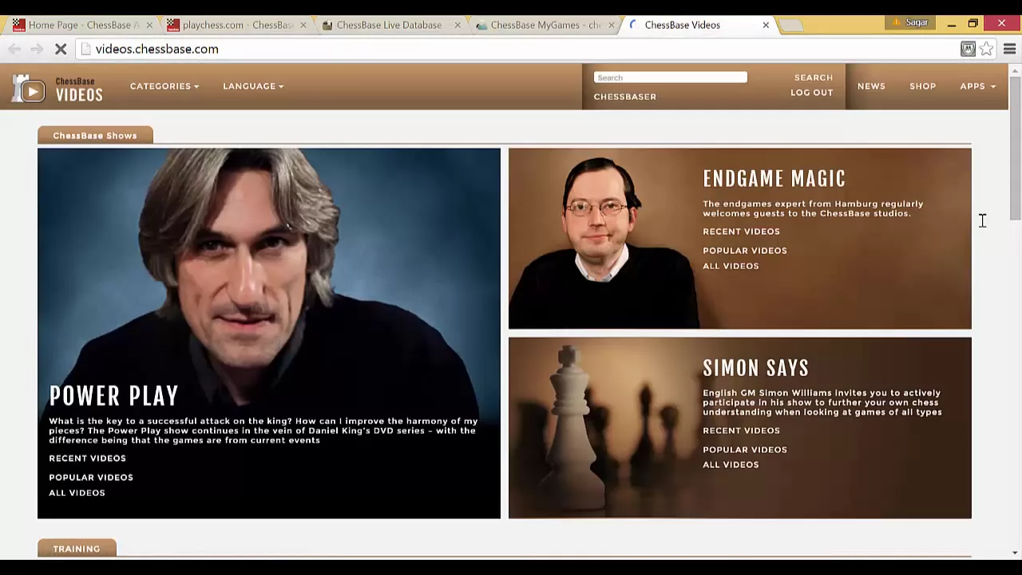
Task: View Endgame Magic popular videos
Action: pyautogui.click(x=745, y=251)
